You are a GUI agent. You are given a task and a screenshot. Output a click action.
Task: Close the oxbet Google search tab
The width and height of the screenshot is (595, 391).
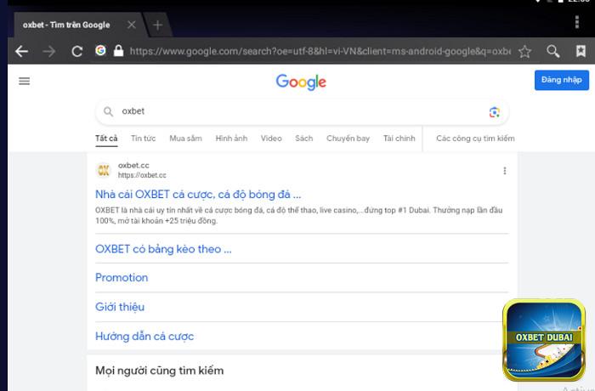132,25
